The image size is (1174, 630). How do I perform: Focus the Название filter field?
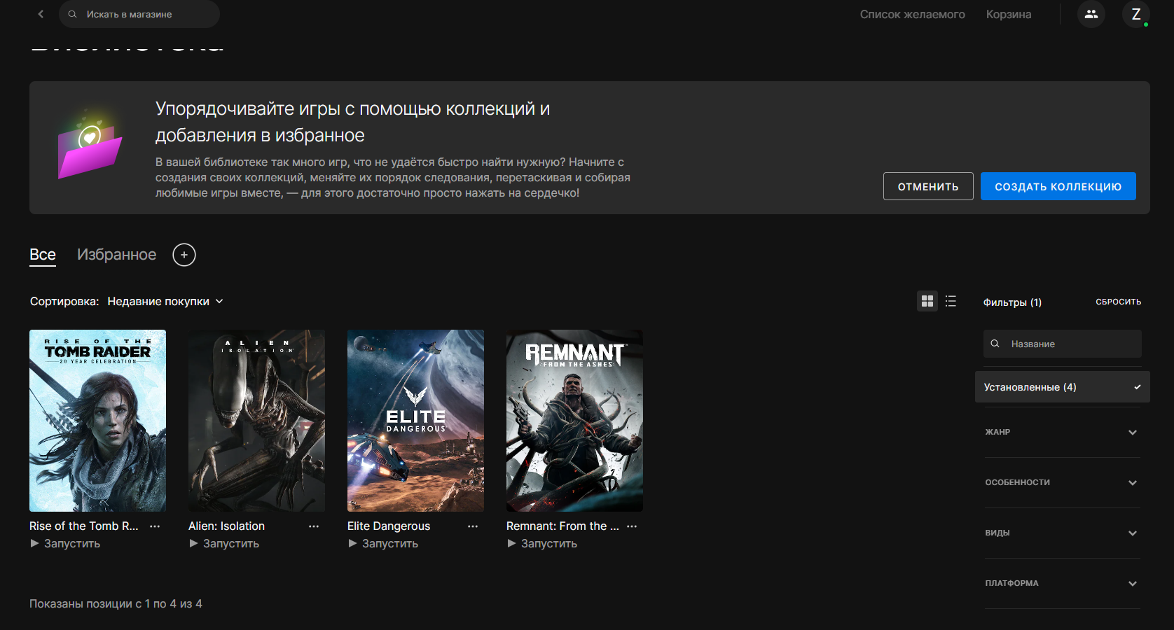(1062, 344)
